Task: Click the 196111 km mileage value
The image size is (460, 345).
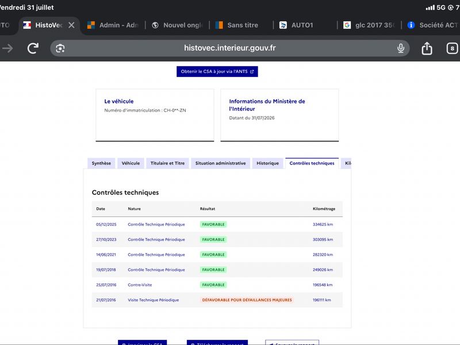Action: point(321,300)
